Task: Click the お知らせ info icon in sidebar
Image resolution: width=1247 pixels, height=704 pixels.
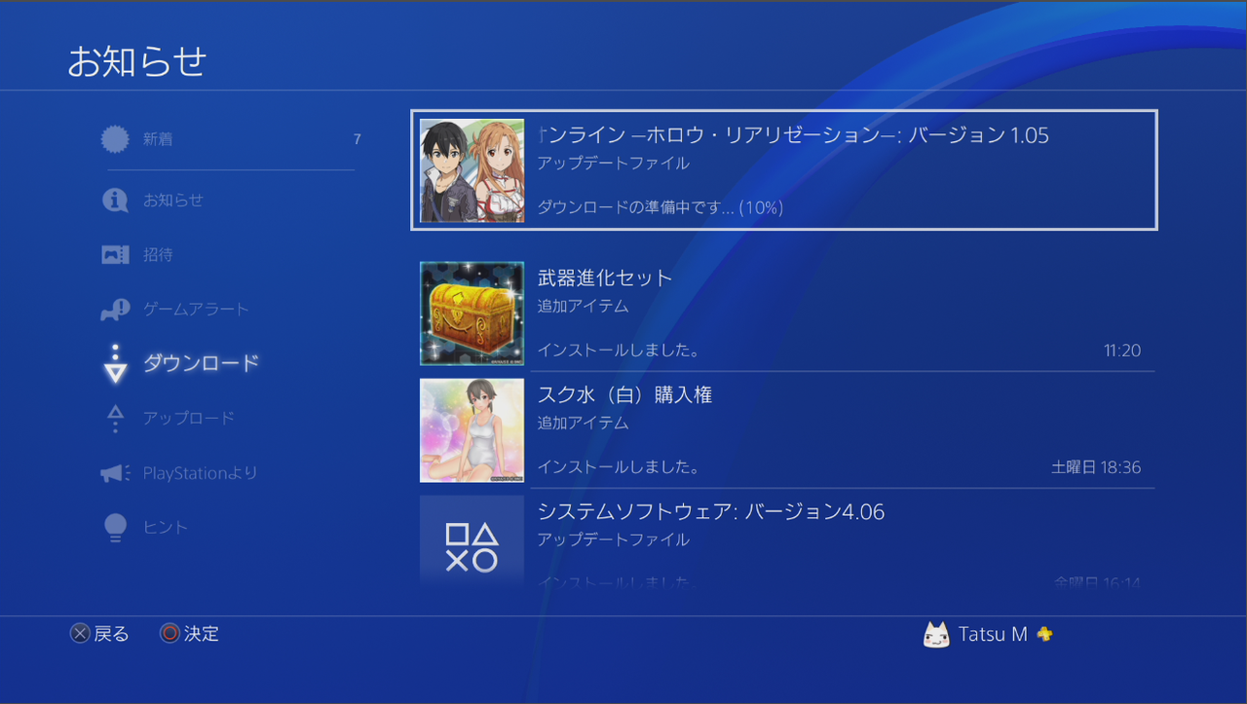Action: point(115,200)
